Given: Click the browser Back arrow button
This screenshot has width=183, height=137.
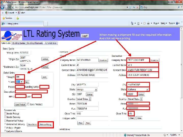Looking at the screenshot, I should click(2, 7).
